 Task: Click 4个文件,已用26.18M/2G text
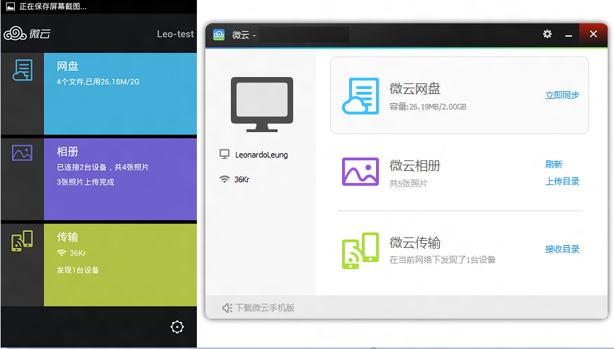click(x=98, y=82)
